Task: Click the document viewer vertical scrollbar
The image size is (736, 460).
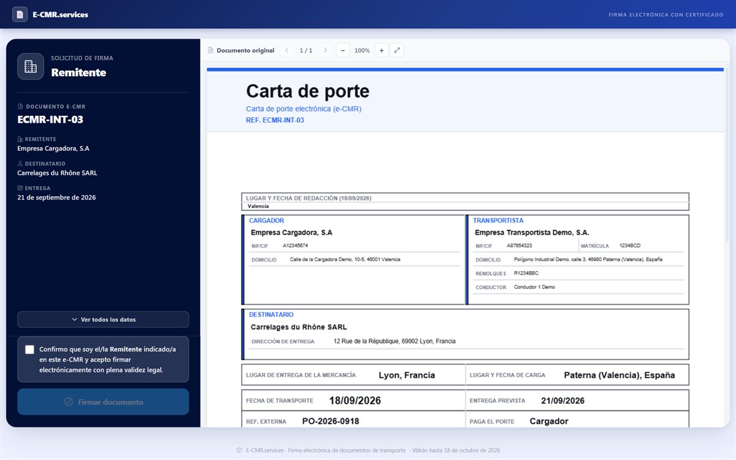Action: click(x=727, y=153)
